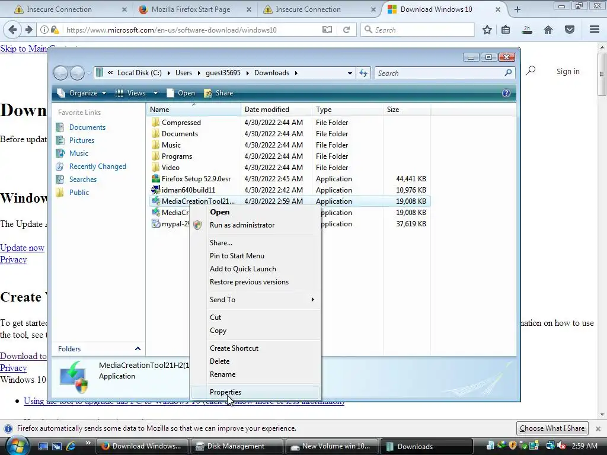Click the Update now link
This screenshot has width=607, height=455.
coord(22,248)
